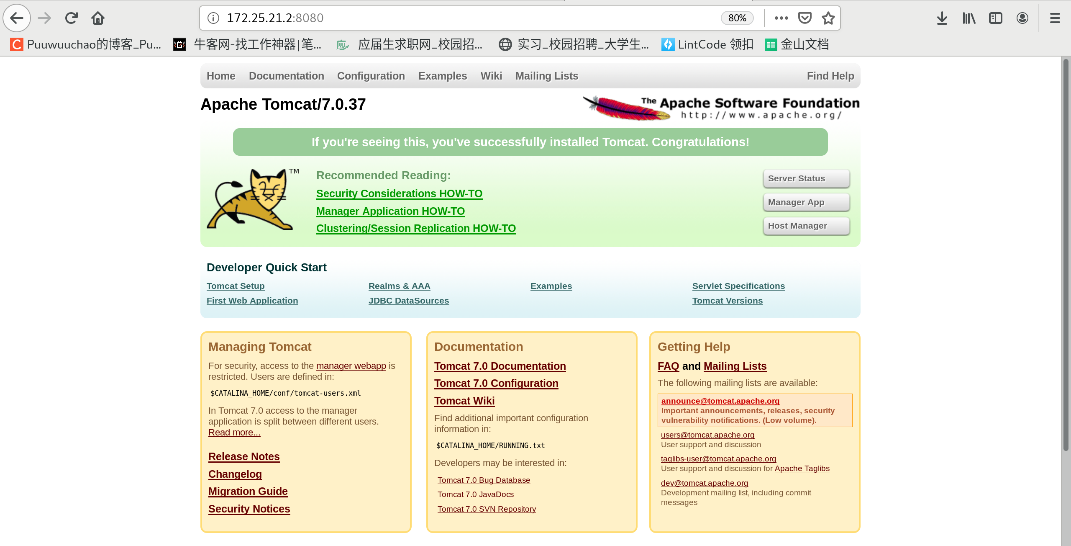Open the Wiki navigation item
This screenshot has width=1071, height=546.
pyautogui.click(x=491, y=76)
